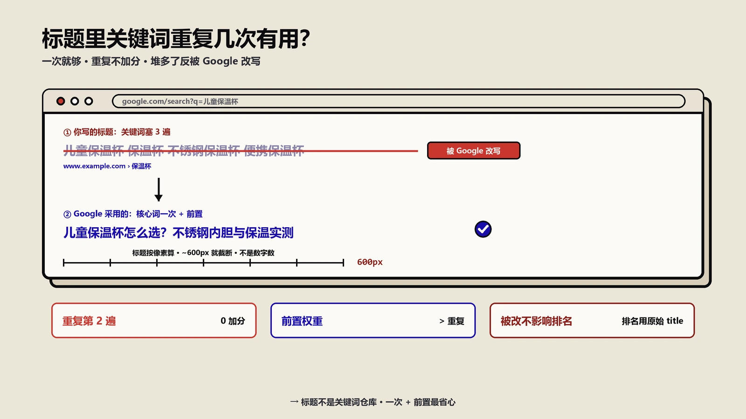
Task: Click the 排名用原始 title text
Action: [652, 321]
